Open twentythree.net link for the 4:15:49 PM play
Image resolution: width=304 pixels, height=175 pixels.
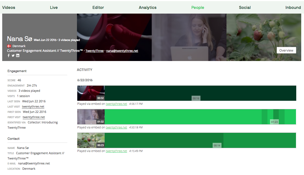116,151
